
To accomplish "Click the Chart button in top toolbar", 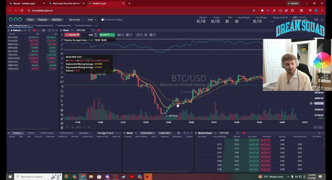I will point(30,19).
